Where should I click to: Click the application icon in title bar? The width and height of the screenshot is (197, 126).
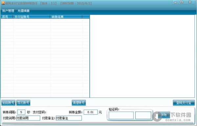[x=3, y=3]
